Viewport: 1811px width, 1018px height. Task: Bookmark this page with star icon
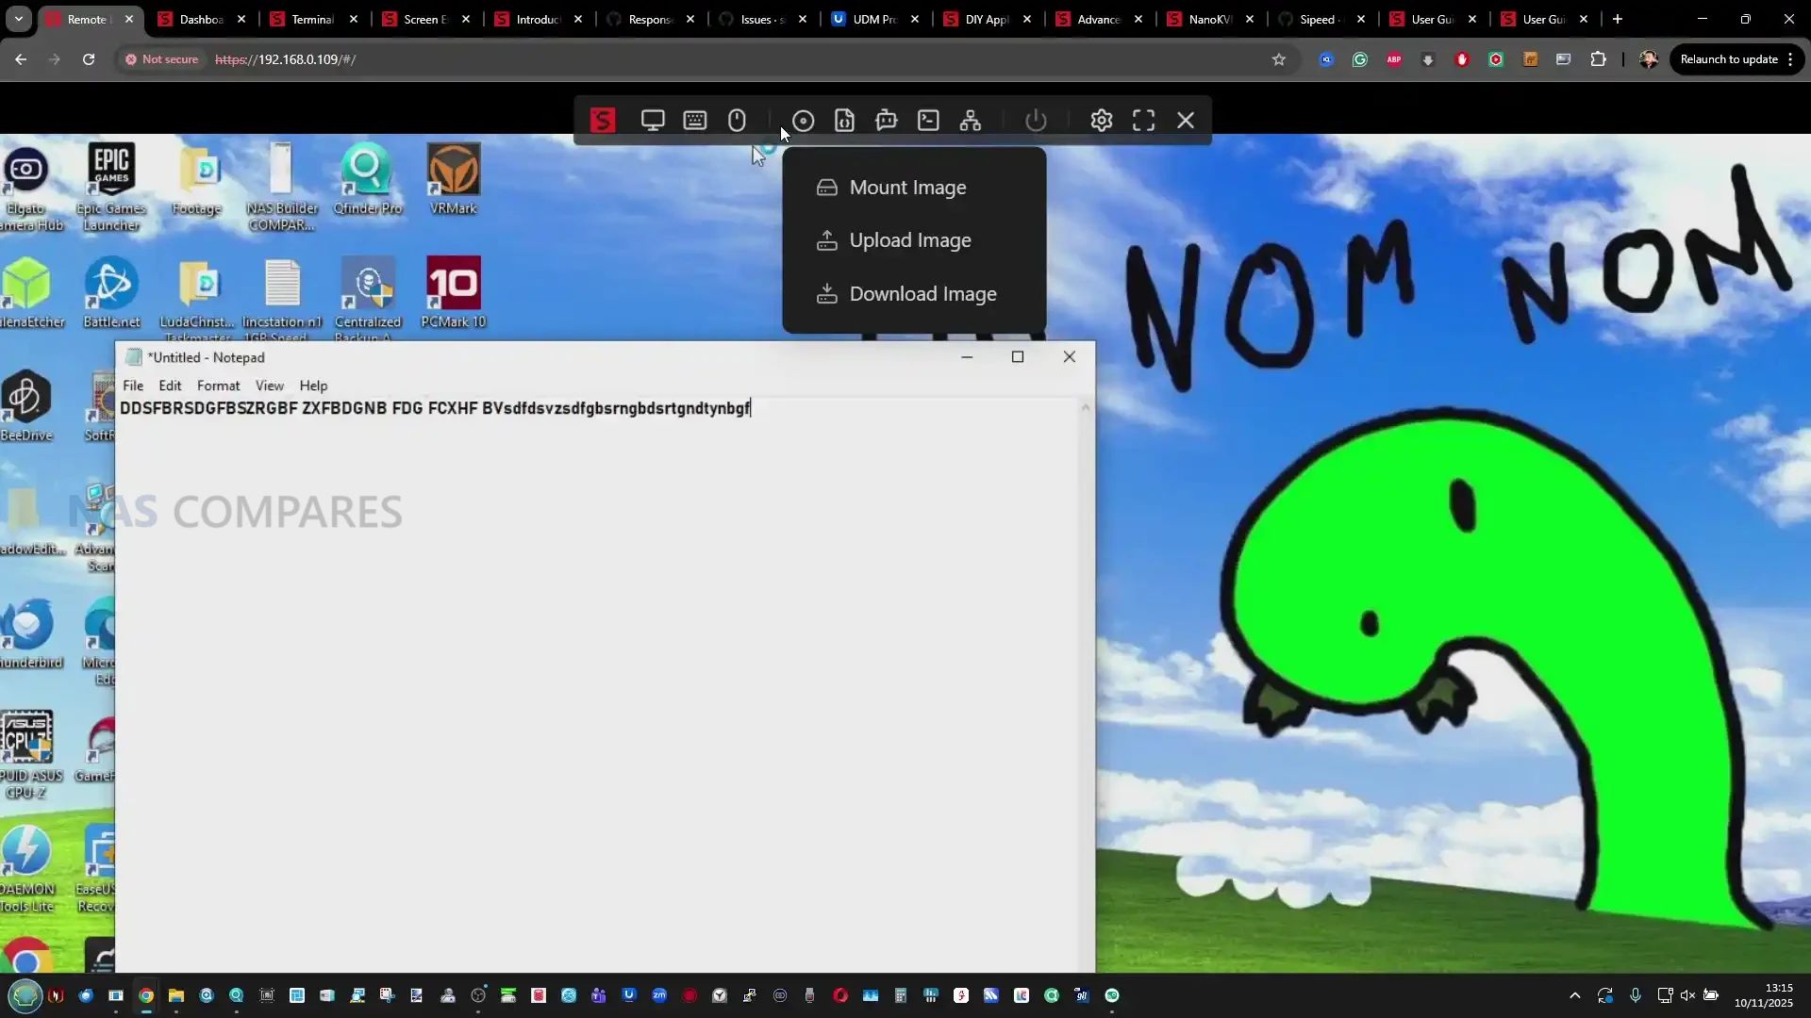click(1278, 59)
